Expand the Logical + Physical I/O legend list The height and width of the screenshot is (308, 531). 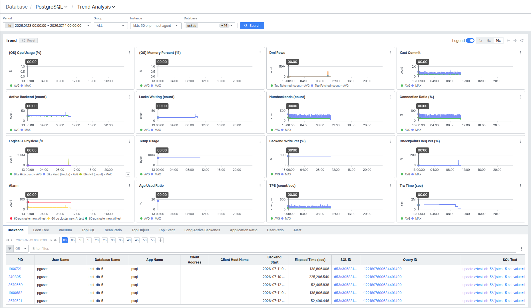click(x=128, y=175)
